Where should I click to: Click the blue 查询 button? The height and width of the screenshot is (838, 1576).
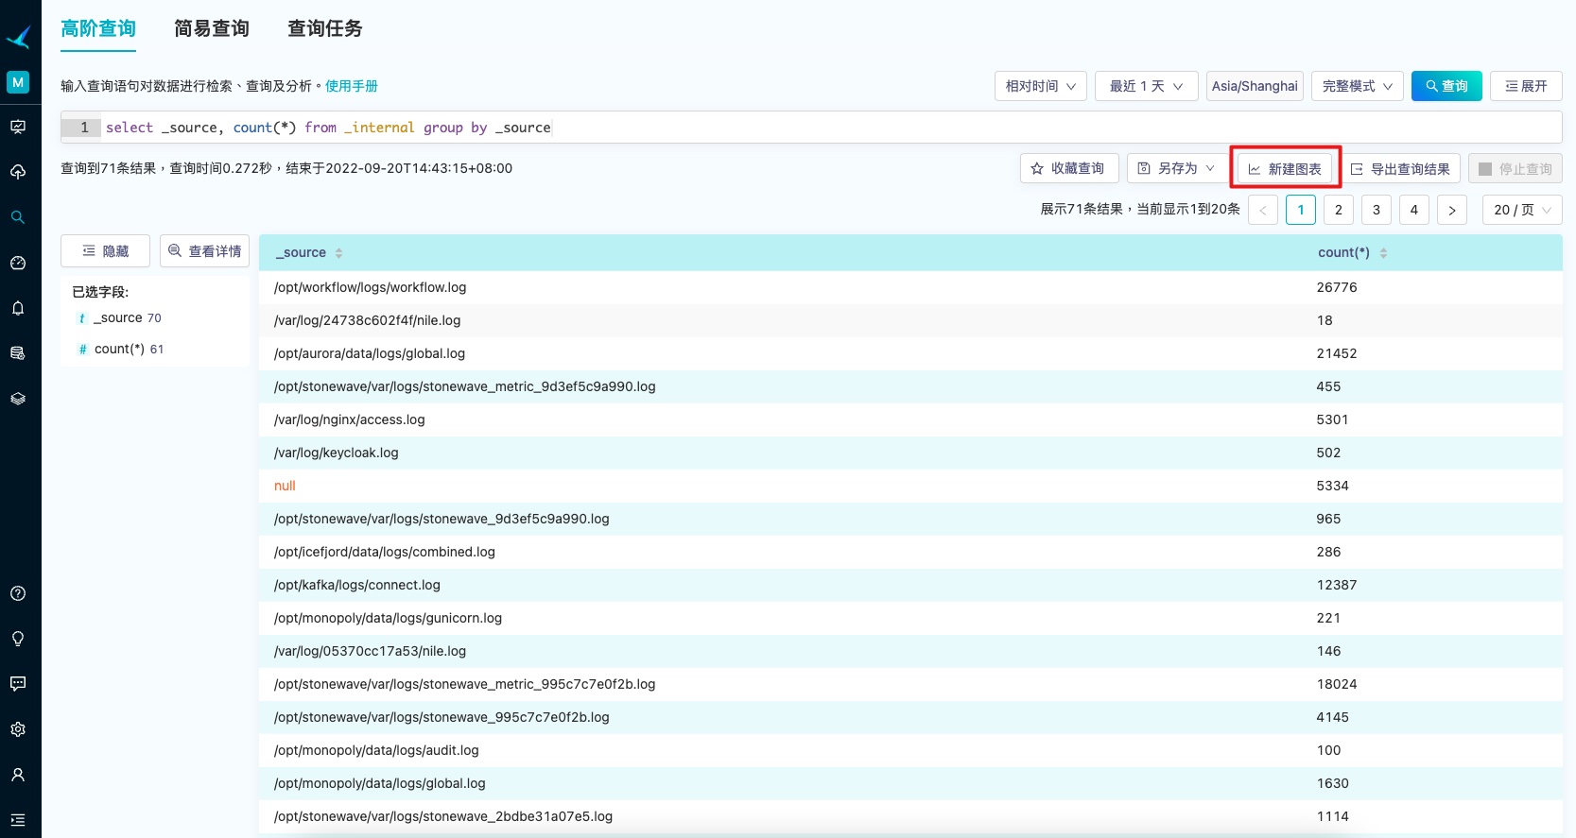1446,86
